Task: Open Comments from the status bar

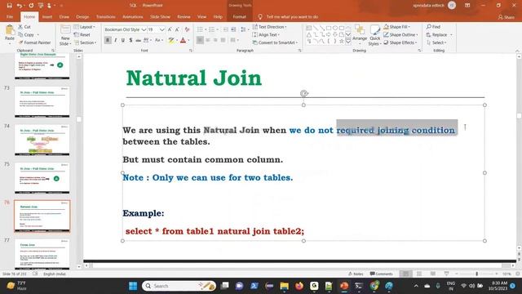Action: click(382, 274)
